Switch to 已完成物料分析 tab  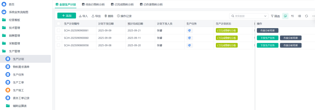coord(122,4)
